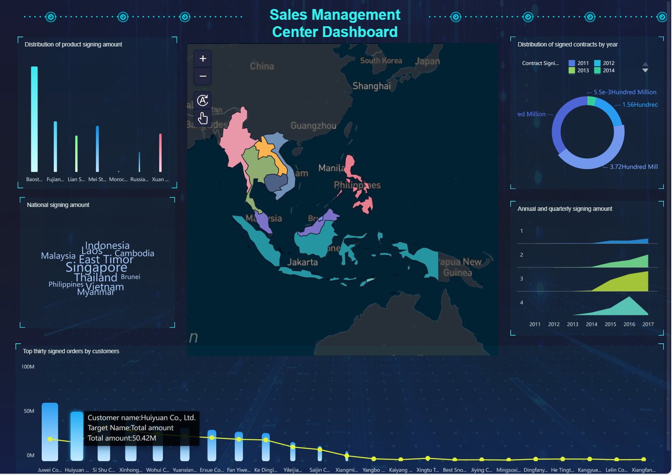672x475 pixels.
Task: Click the far-right circular header ornament
Action: 662,17
